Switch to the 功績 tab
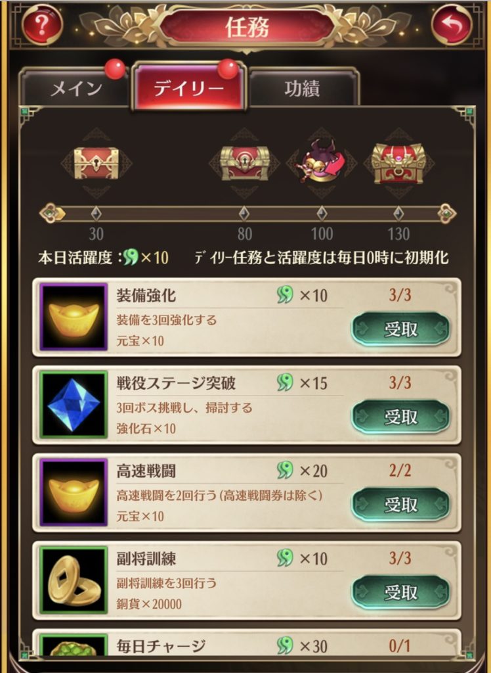The width and height of the screenshot is (491, 673). point(303,89)
